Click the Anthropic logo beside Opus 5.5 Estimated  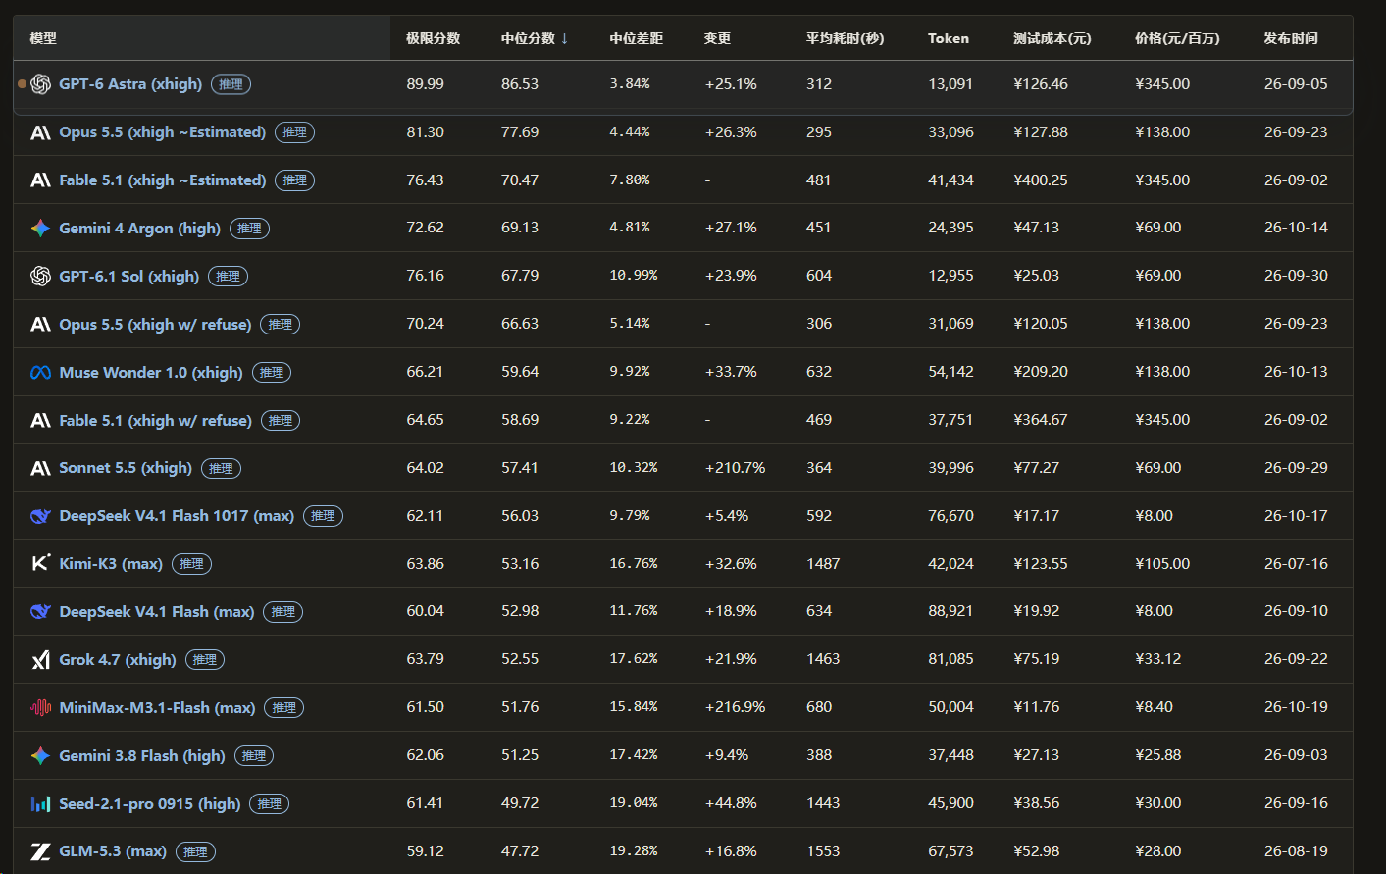(40, 132)
